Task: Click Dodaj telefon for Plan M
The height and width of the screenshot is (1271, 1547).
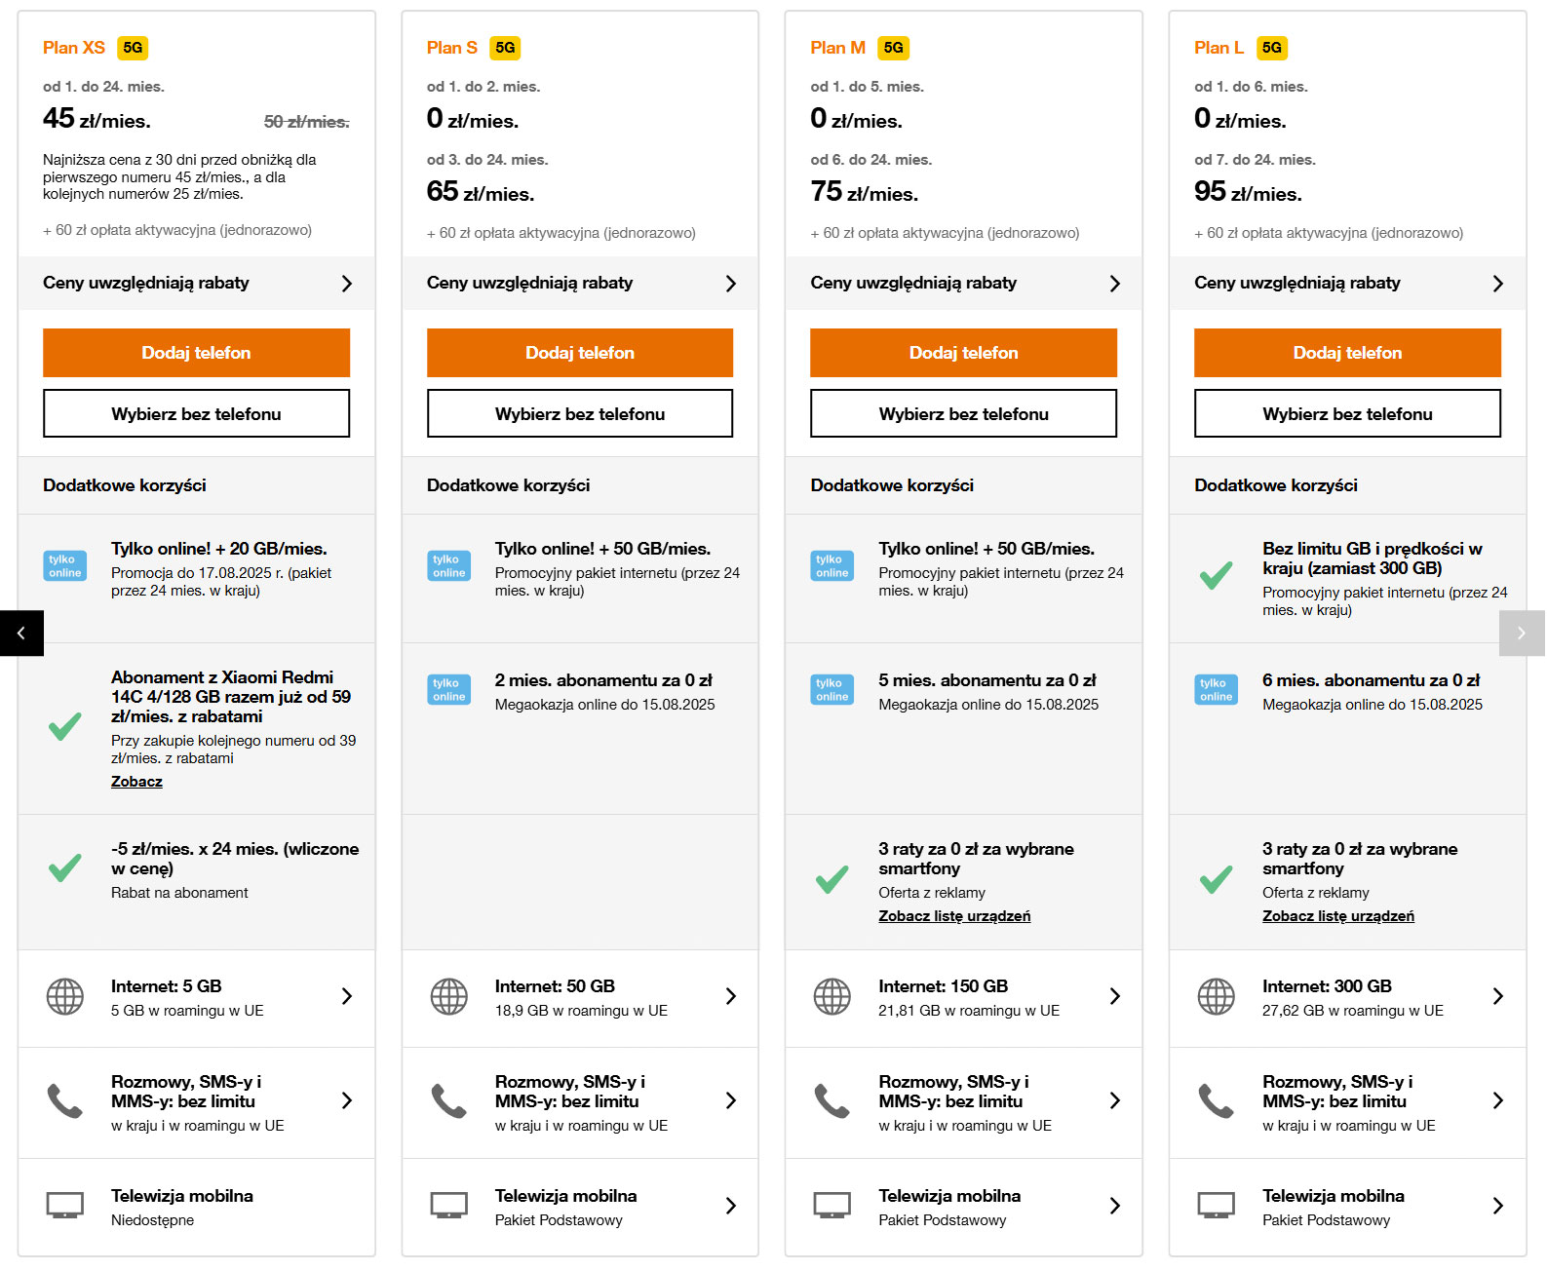Action: pyautogui.click(x=963, y=353)
